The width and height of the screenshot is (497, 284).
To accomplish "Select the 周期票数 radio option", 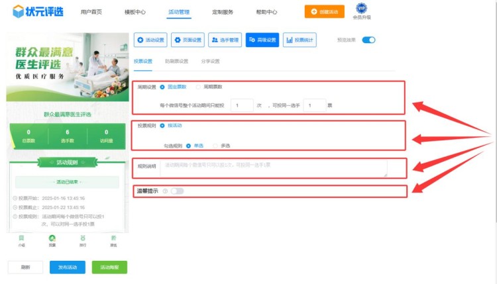I will [198, 87].
